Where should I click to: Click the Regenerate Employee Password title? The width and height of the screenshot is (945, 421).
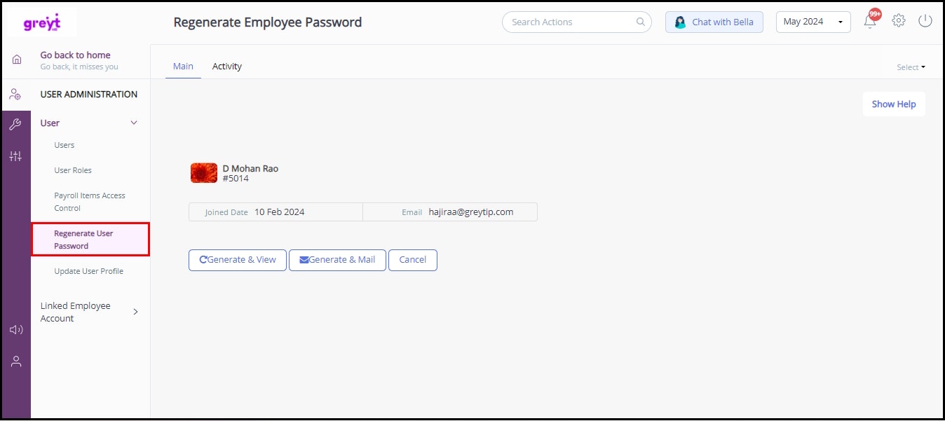(268, 22)
